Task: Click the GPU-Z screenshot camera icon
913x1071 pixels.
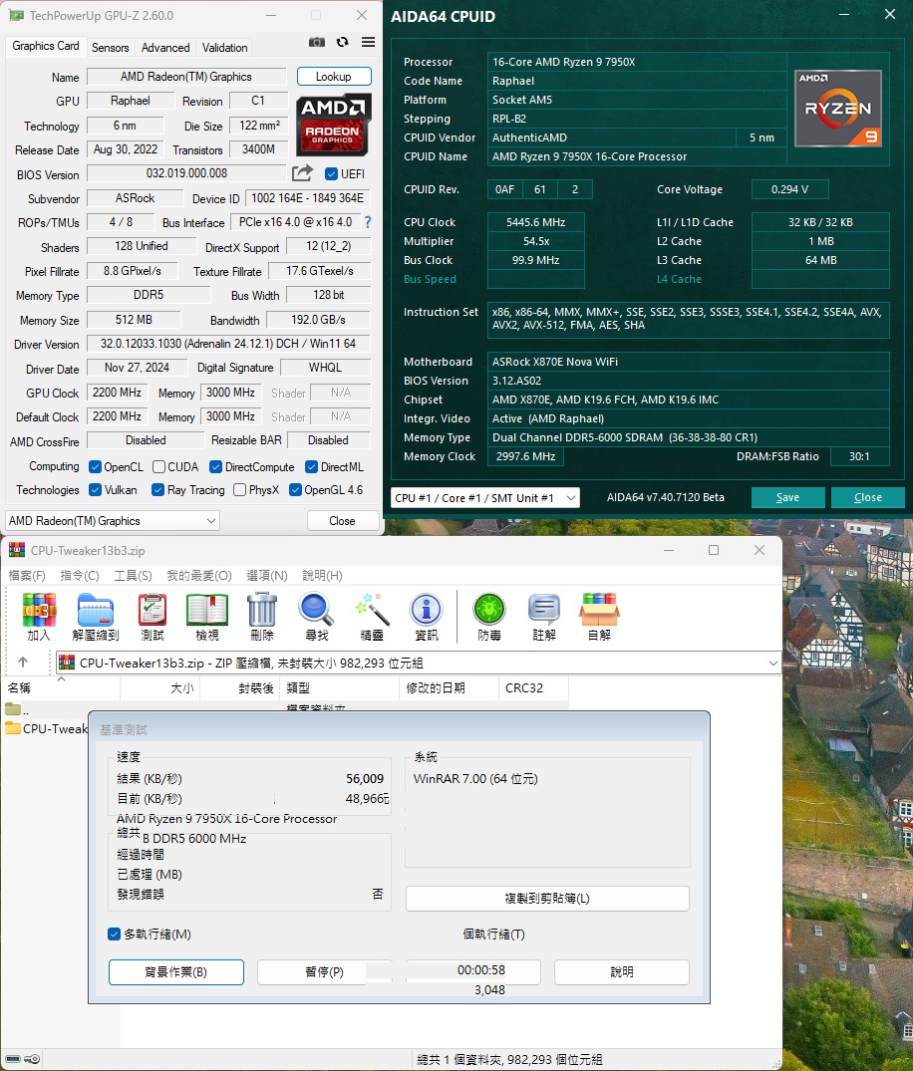Action: [316, 43]
